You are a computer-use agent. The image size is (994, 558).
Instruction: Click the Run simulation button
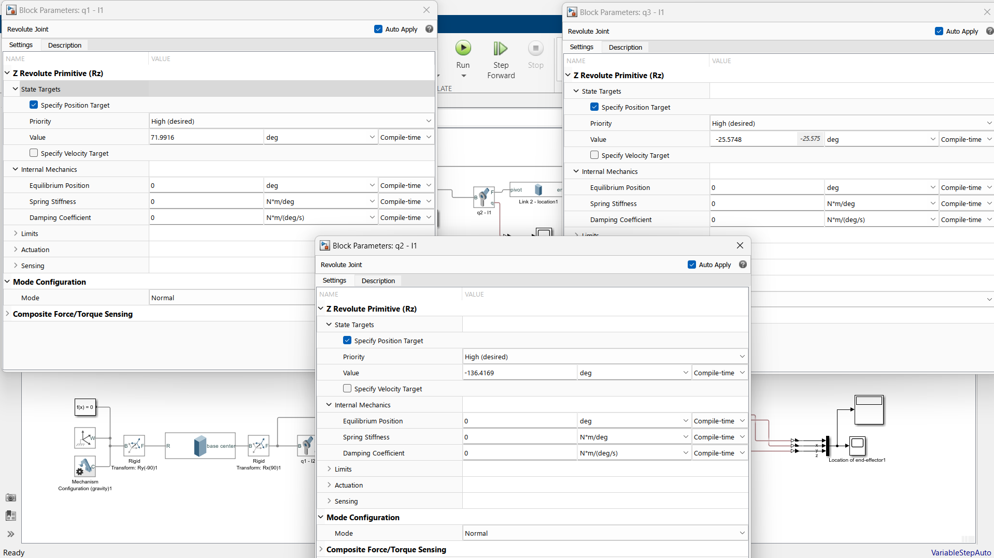(x=463, y=48)
